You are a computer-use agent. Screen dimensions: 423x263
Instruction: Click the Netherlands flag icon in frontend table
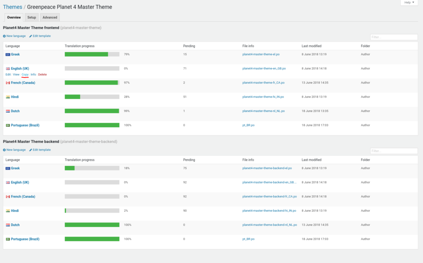click(8, 111)
